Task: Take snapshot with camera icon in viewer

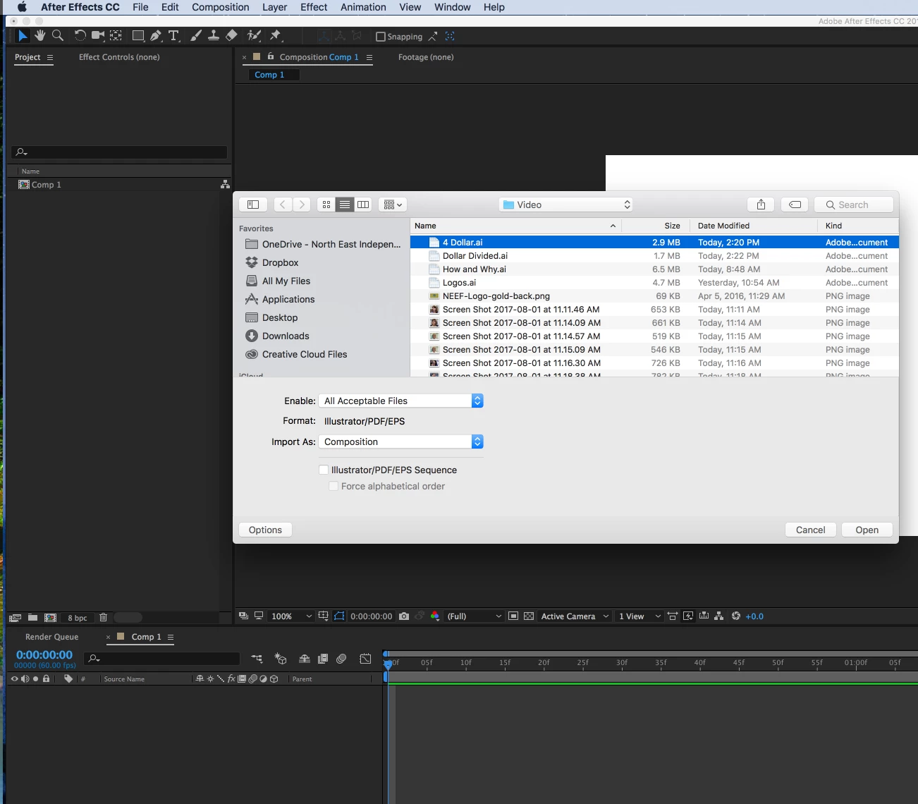Action: pos(404,616)
